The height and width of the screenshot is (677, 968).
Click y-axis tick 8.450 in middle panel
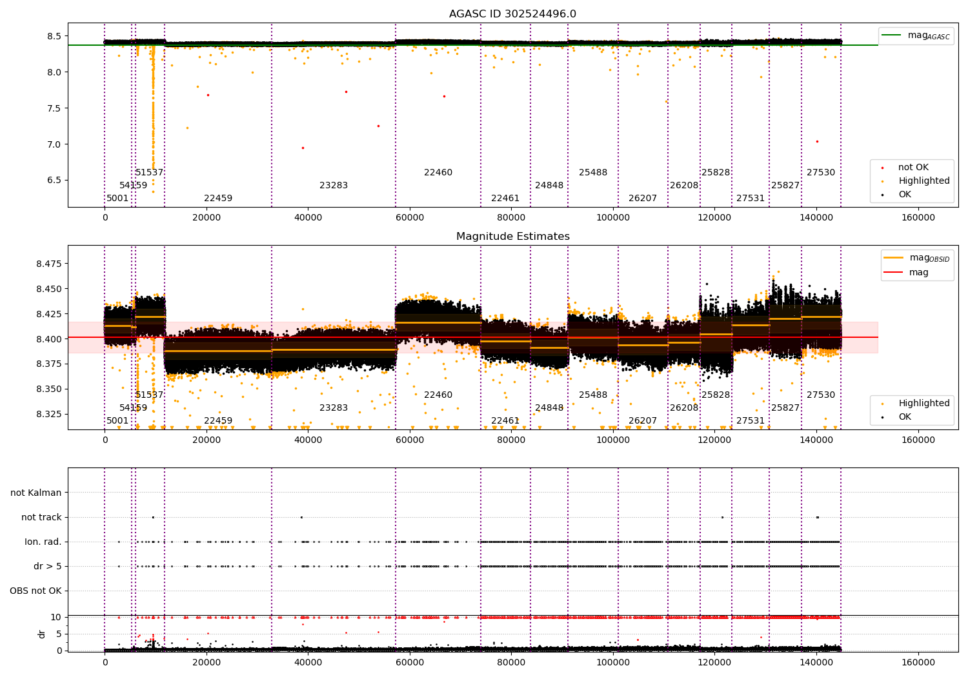coord(49,289)
